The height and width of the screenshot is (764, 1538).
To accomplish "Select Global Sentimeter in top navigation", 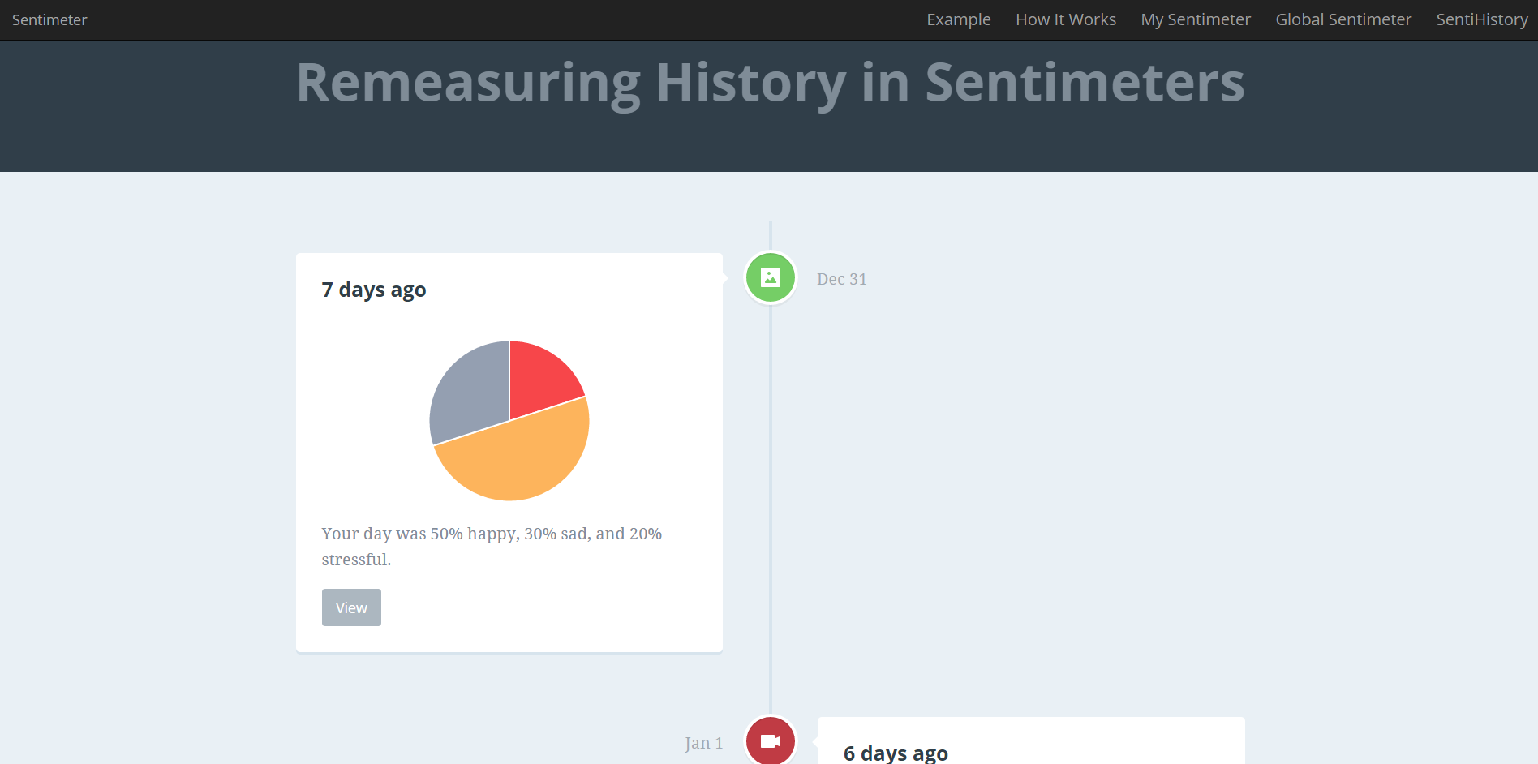I will tap(1343, 19).
